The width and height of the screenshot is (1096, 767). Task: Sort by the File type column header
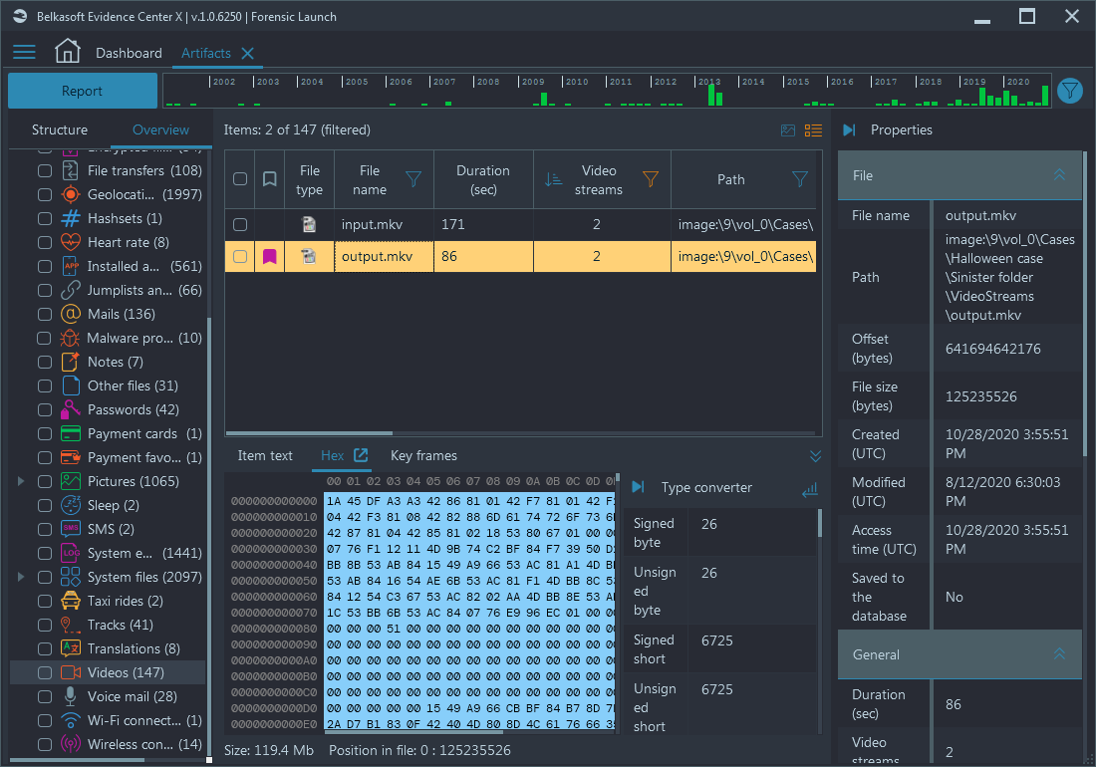pyautogui.click(x=309, y=179)
